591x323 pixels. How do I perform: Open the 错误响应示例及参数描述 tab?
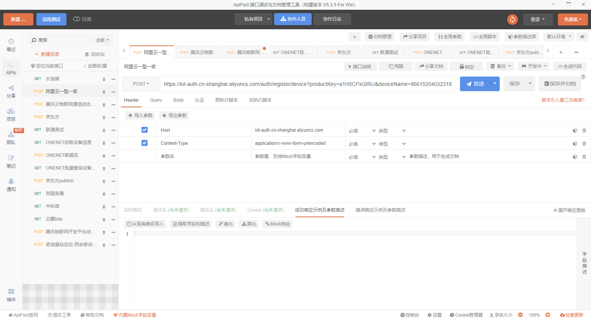coord(380,210)
